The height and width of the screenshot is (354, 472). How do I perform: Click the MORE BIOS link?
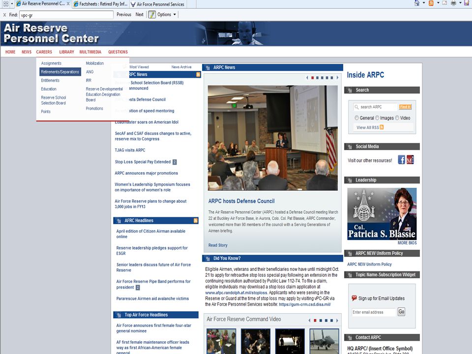407,243
